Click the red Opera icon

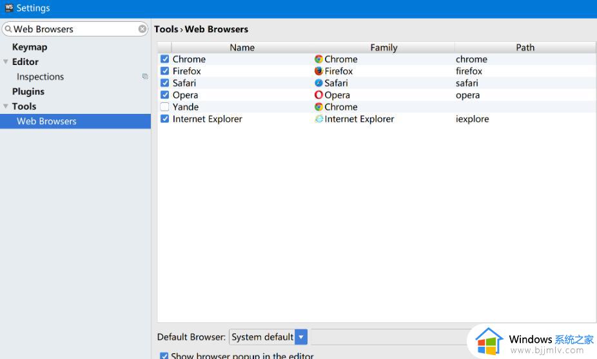click(318, 95)
